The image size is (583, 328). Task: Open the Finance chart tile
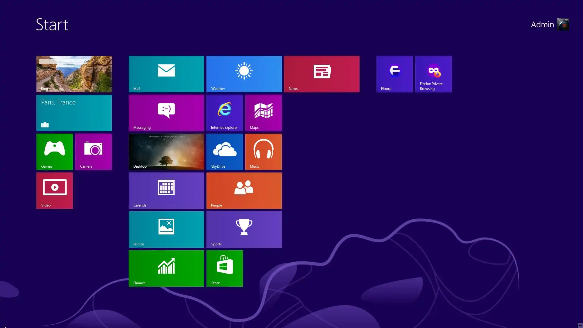pyautogui.click(x=166, y=268)
